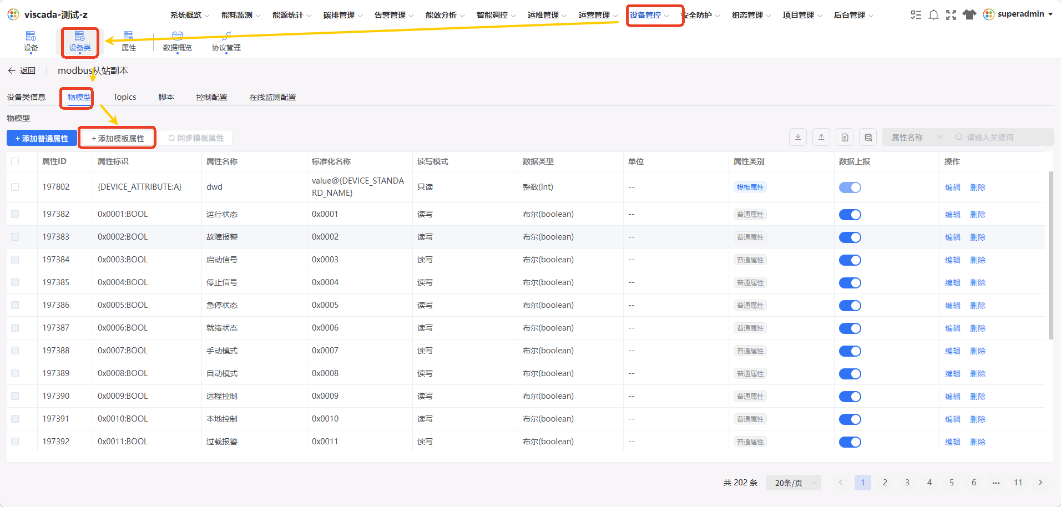Toggle fullscreen with the expand arrows icon
This screenshot has width=1061, height=507.
[x=951, y=15]
